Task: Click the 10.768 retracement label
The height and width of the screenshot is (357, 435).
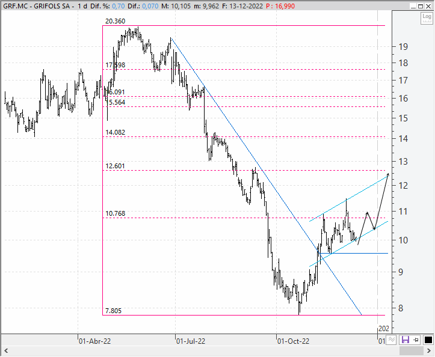Action: pos(115,213)
